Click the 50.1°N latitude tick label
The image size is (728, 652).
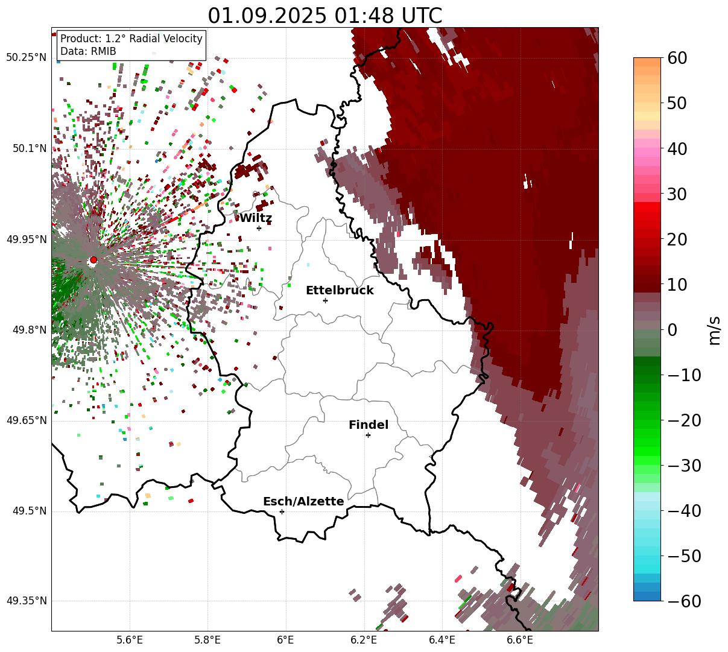click(x=29, y=148)
